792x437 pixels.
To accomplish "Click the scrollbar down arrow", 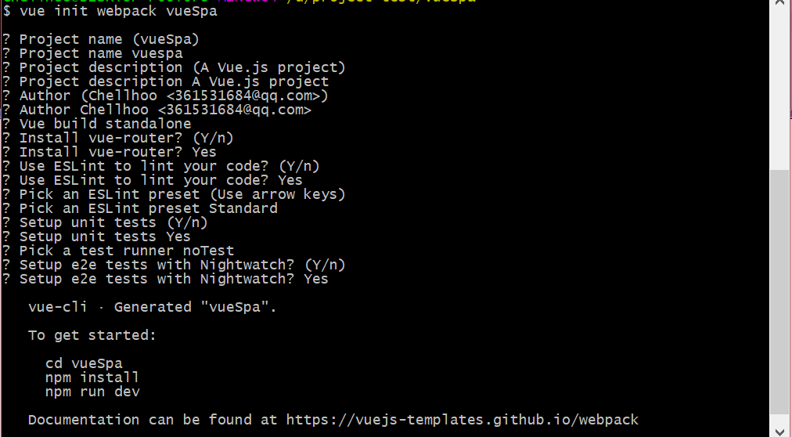I will [x=779, y=430].
